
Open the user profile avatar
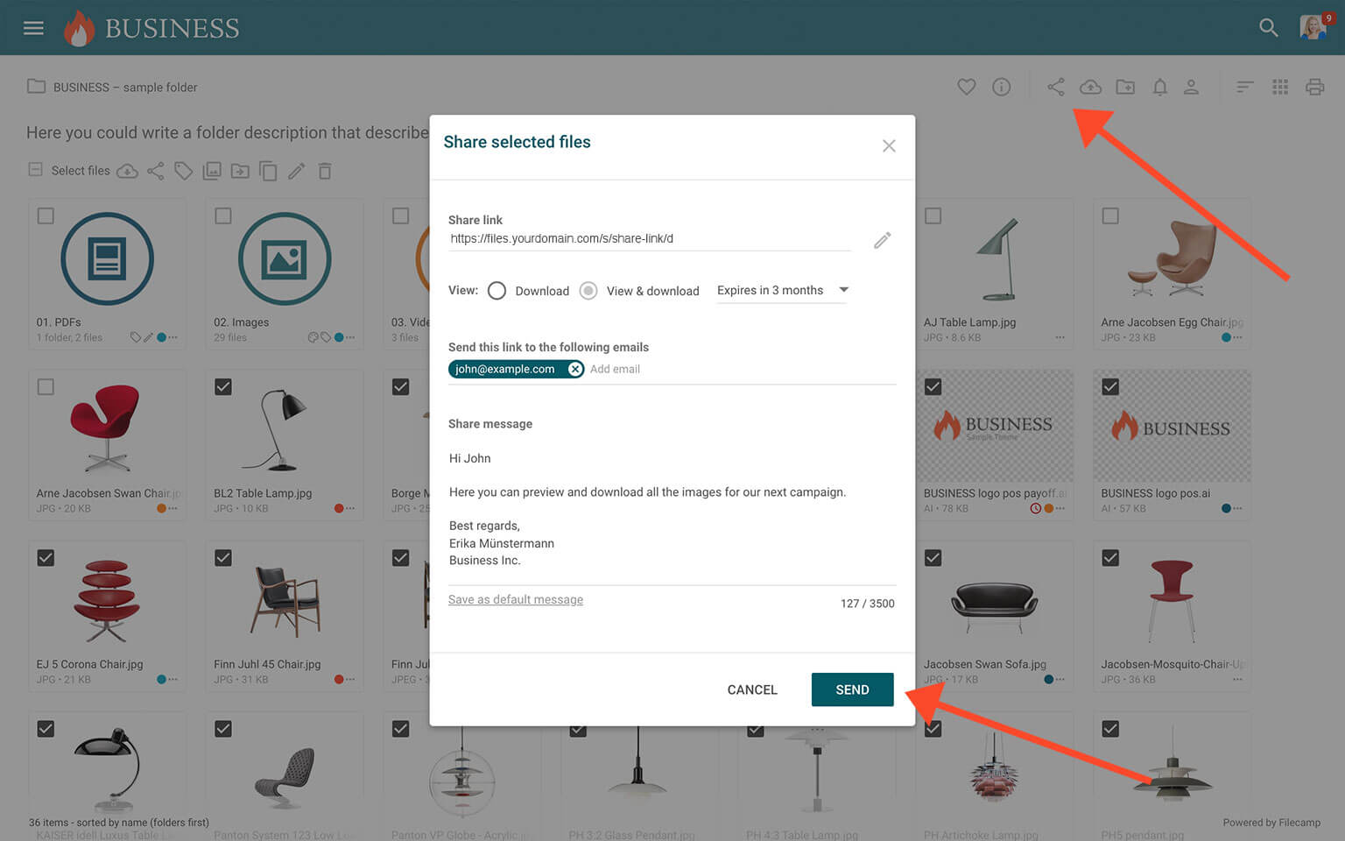[x=1313, y=27]
